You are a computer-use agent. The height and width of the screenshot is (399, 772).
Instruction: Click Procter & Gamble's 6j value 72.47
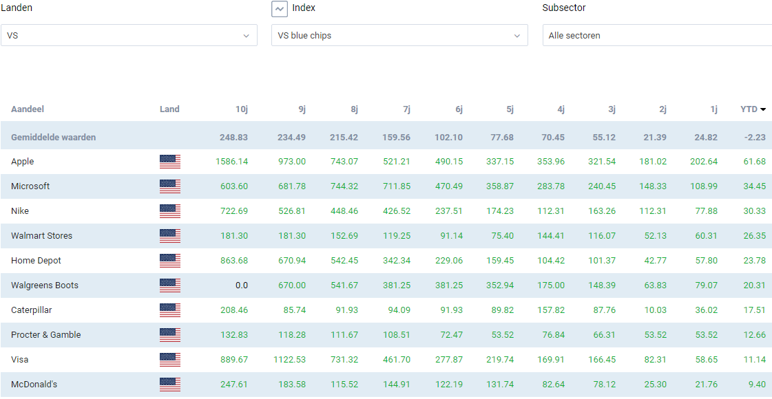452,335
